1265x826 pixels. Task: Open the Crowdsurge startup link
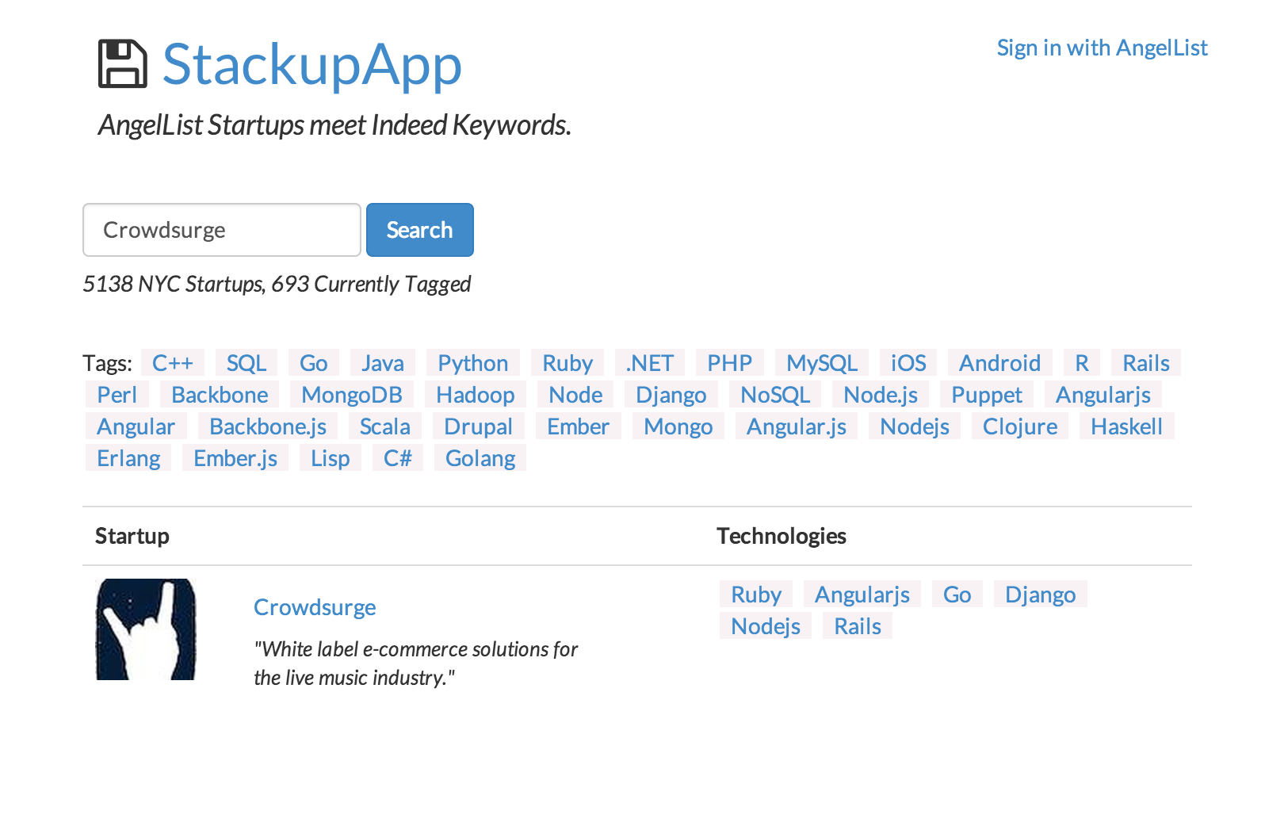click(x=315, y=607)
